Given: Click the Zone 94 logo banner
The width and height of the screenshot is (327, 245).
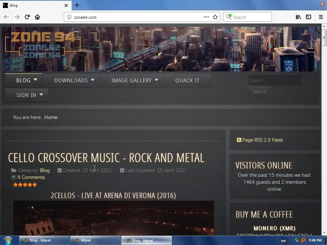Looking at the screenshot, I should [x=43, y=45].
